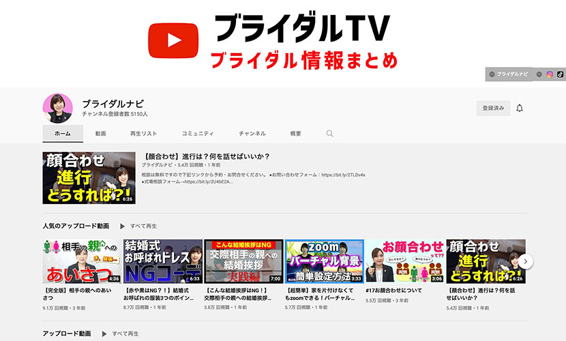Open the 概要 tab
566x341 pixels.
click(296, 134)
